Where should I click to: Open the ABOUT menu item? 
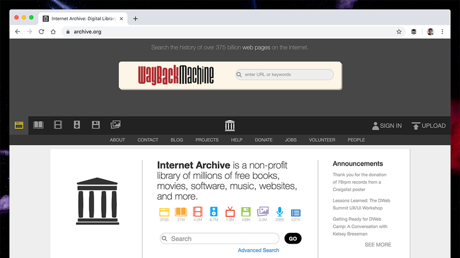pos(117,140)
